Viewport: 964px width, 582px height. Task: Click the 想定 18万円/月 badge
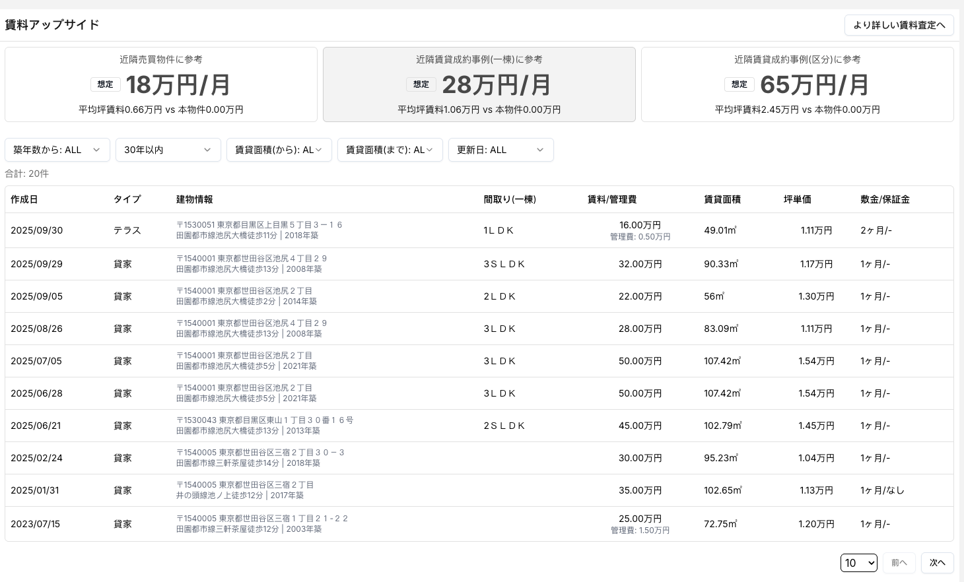tap(105, 84)
